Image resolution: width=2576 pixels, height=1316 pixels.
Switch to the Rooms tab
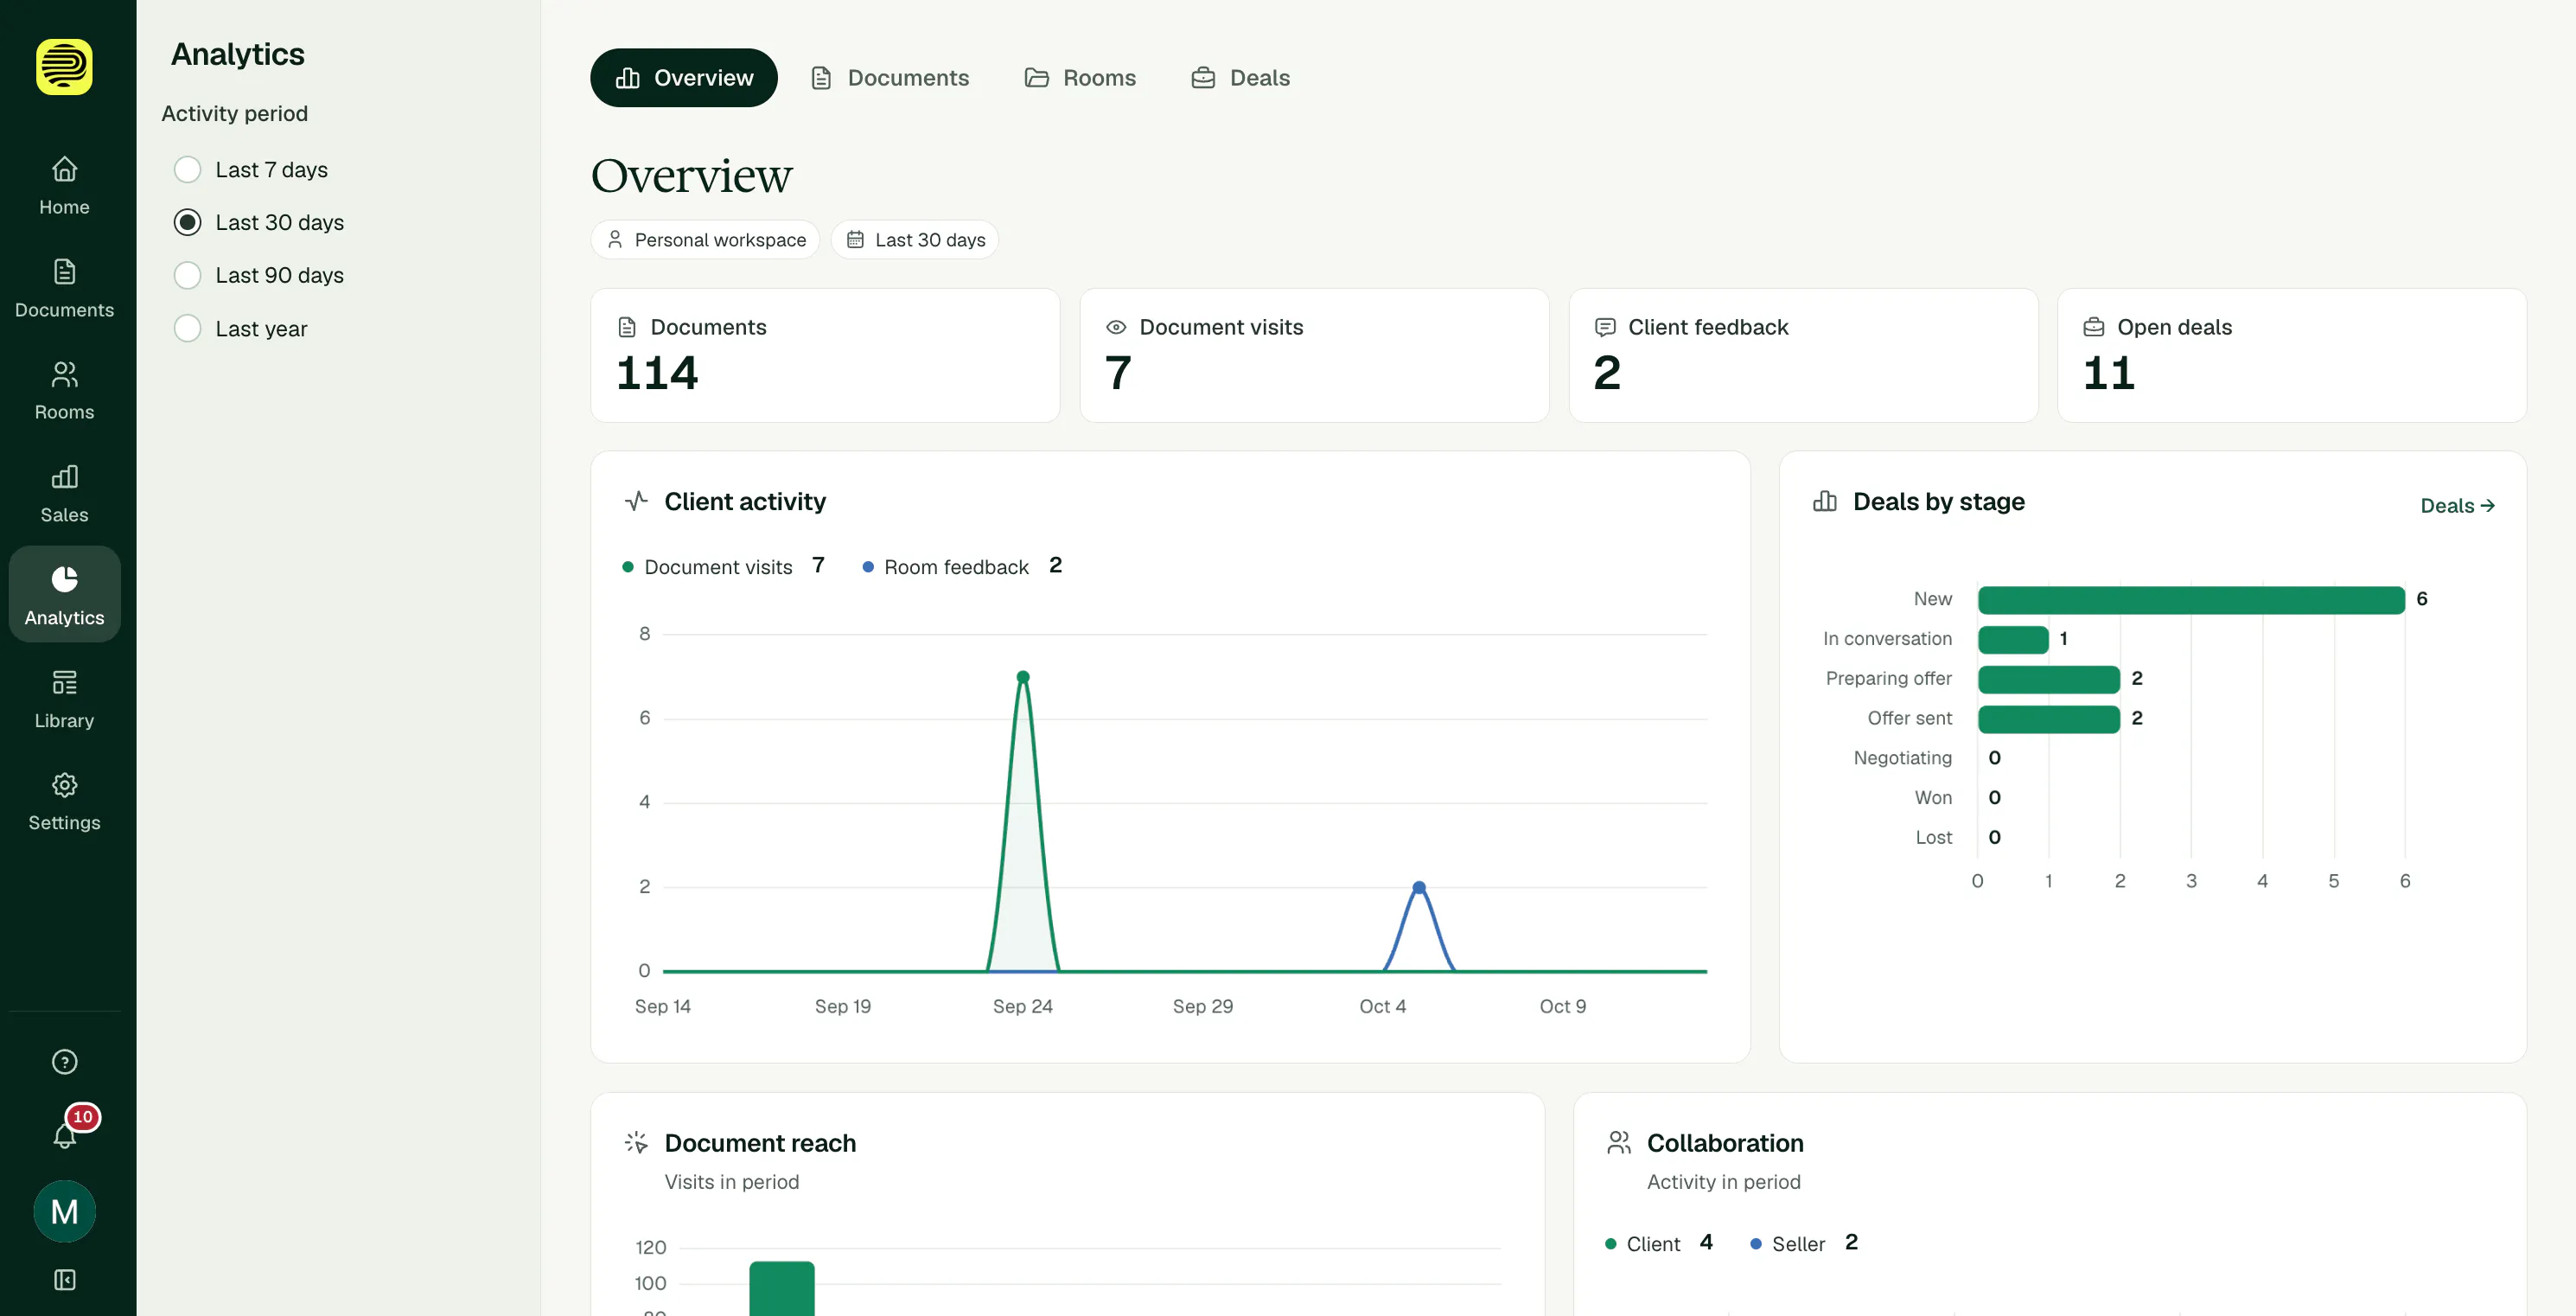pos(1080,78)
